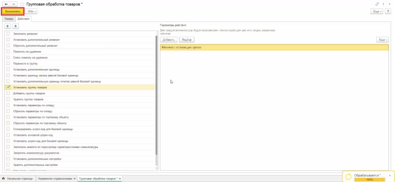Enable Установить параметры по складу checkbox
This screenshot has height=182, width=395.
click(9, 105)
